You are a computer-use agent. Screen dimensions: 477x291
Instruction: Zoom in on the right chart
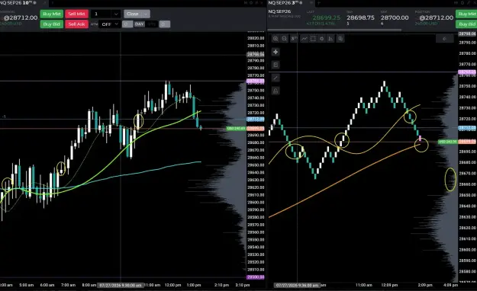pos(276,39)
